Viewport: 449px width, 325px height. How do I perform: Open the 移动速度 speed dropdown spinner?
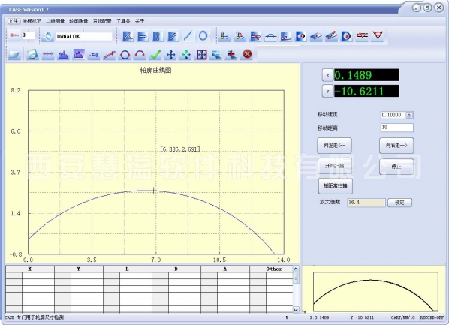[x=409, y=115]
